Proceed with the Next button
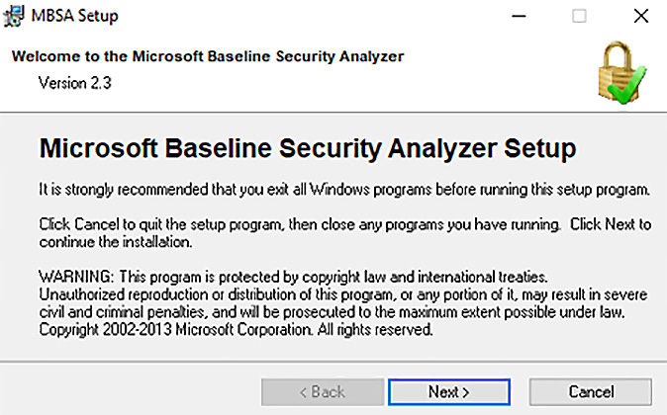The height and width of the screenshot is (415, 667). (x=449, y=391)
